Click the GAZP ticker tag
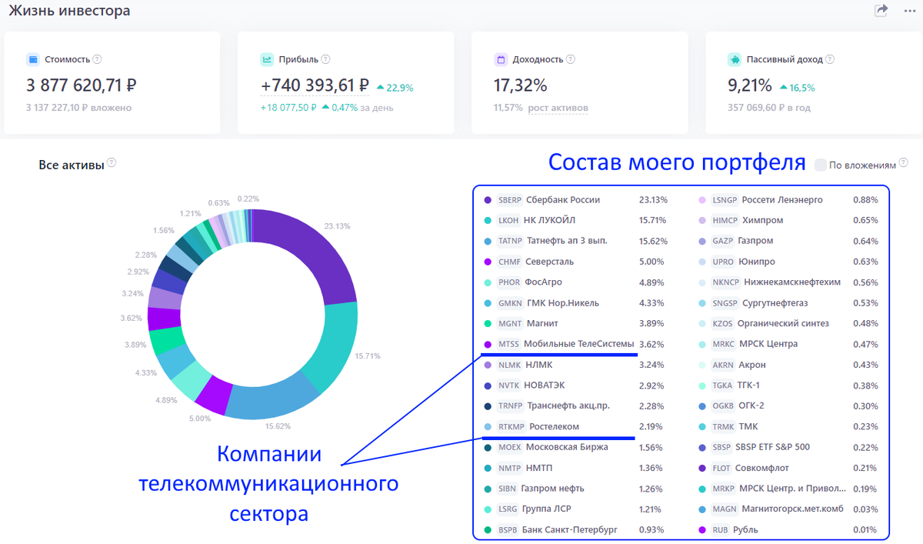923x544 pixels. coord(722,241)
